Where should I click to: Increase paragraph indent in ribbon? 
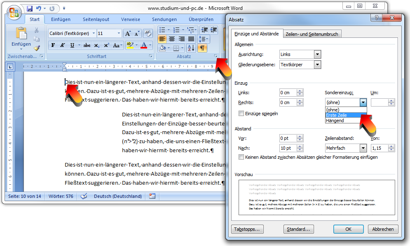[x=213, y=30]
